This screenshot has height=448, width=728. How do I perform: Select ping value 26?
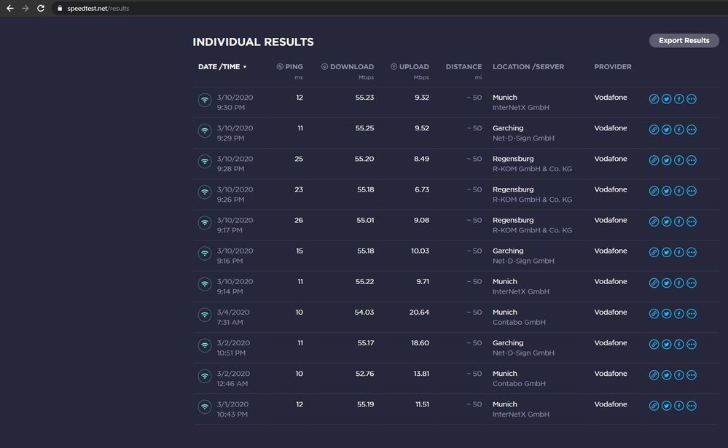coord(299,220)
